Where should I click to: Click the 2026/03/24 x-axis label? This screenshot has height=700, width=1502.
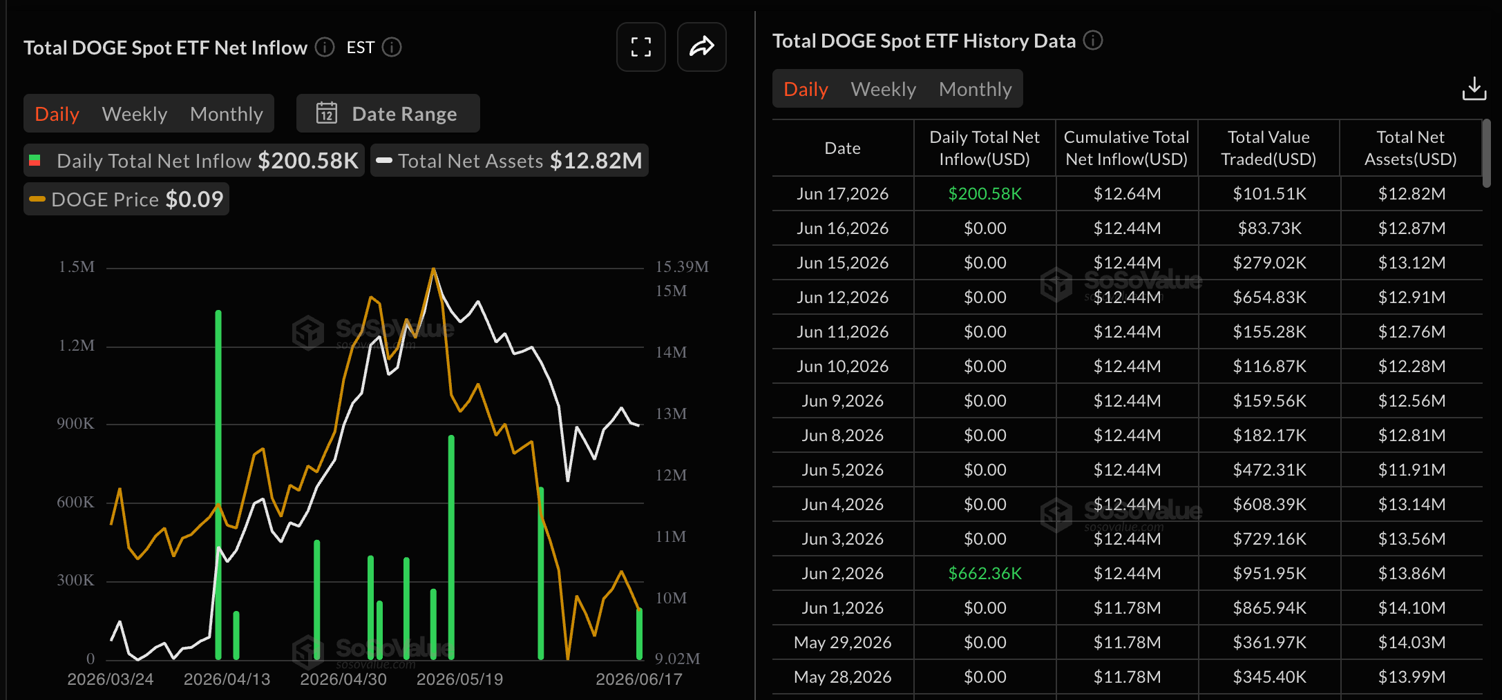(x=111, y=679)
